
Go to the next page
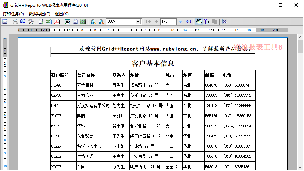click(180, 22)
